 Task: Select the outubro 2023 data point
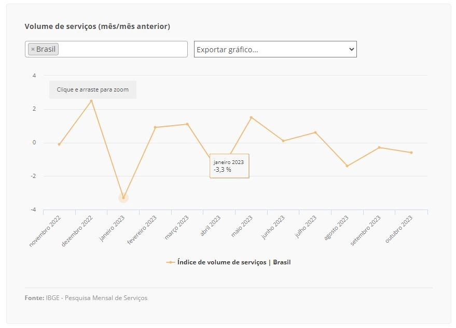click(x=411, y=153)
